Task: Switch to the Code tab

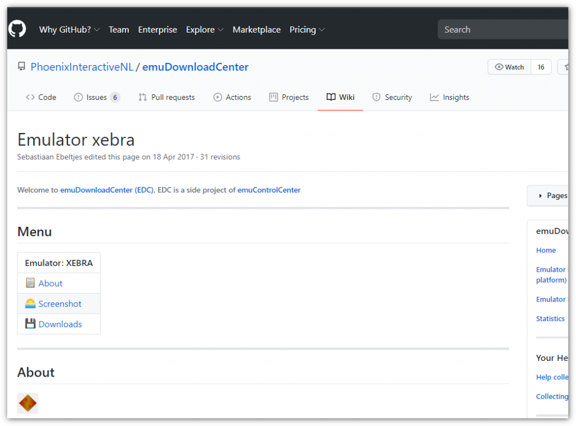Action: pyautogui.click(x=41, y=97)
